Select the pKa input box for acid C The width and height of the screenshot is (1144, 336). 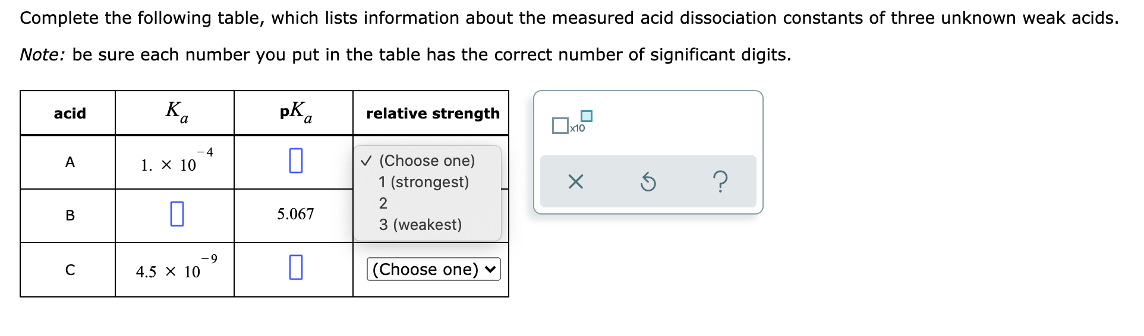pyautogui.click(x=296, y=267)
